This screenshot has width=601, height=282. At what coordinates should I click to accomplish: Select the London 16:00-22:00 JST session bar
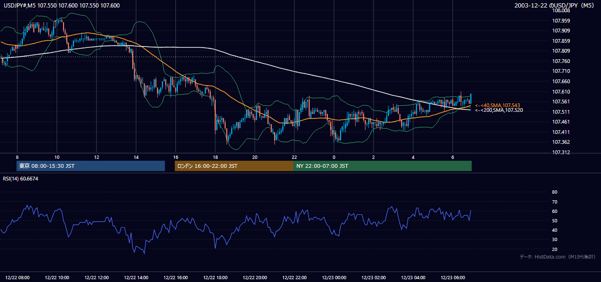(x=234, y=166)
